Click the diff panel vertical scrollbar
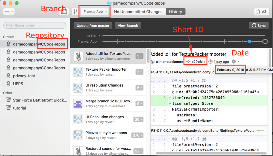The image size is (273, 156). (270, 58)
